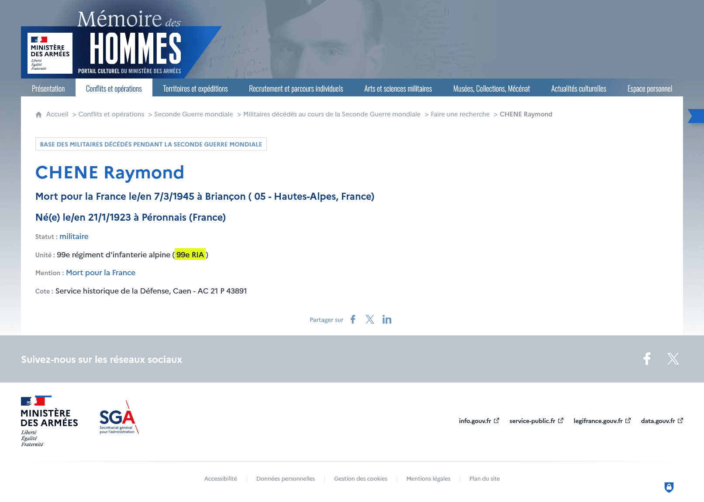The width and height of the screenshot is (704, 502).
Task: Open Recrutement et parcours individuels menu
Action: pyautogui.click(x=296, y=89)
